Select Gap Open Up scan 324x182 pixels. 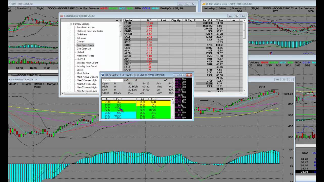84,49
